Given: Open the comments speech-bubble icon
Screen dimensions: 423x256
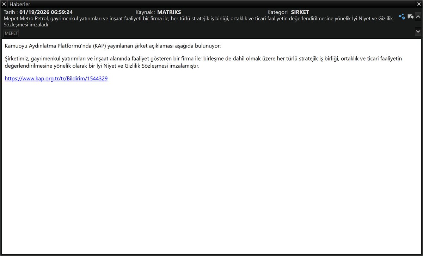Looking at the screenshot, I should pyautogui.click(x=410, y=17).
